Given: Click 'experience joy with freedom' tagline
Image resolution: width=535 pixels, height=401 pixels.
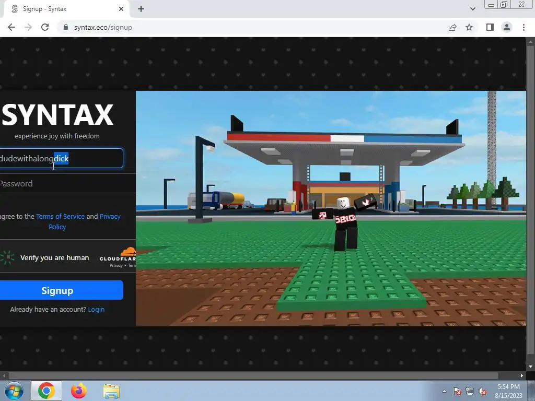Looking at the screenshot, I should coord(57,136).
